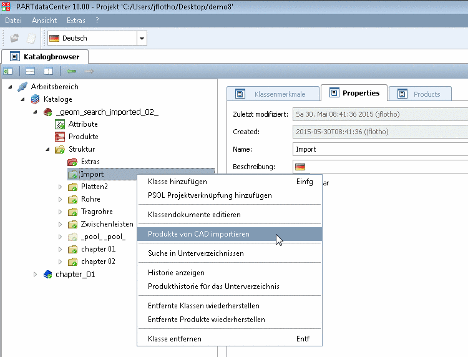
Task: Choose Klasse entfernen
Action: pos(230,339)
